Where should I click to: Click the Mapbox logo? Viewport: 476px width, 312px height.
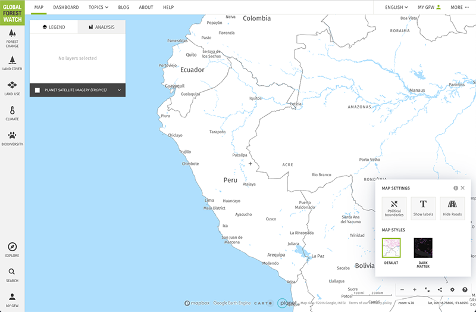197,303
